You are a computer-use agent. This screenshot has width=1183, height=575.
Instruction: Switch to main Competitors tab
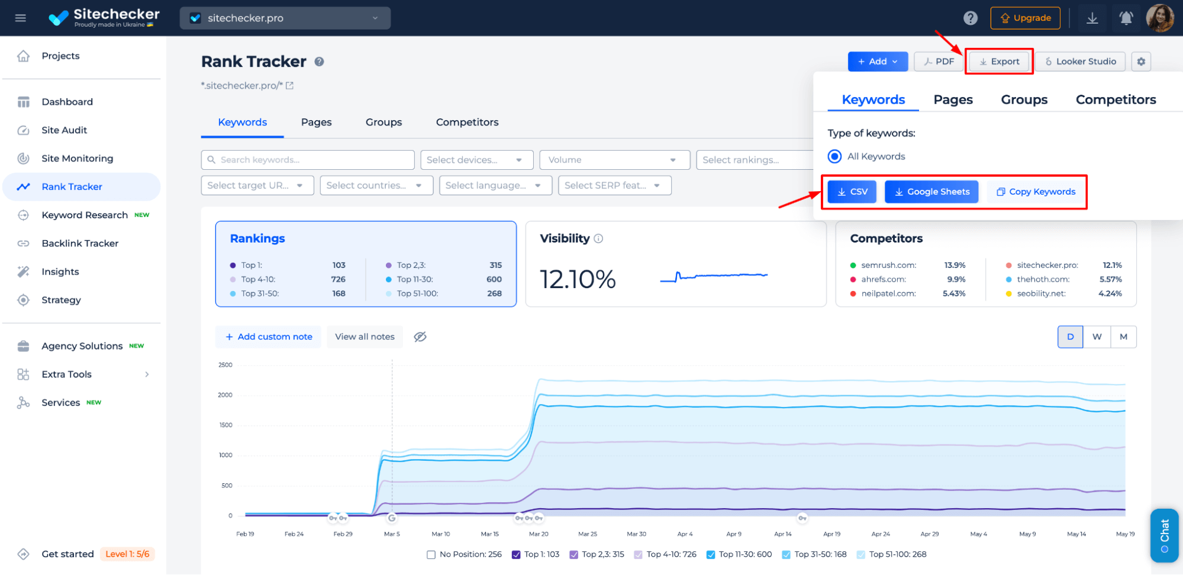click(467, 122)
